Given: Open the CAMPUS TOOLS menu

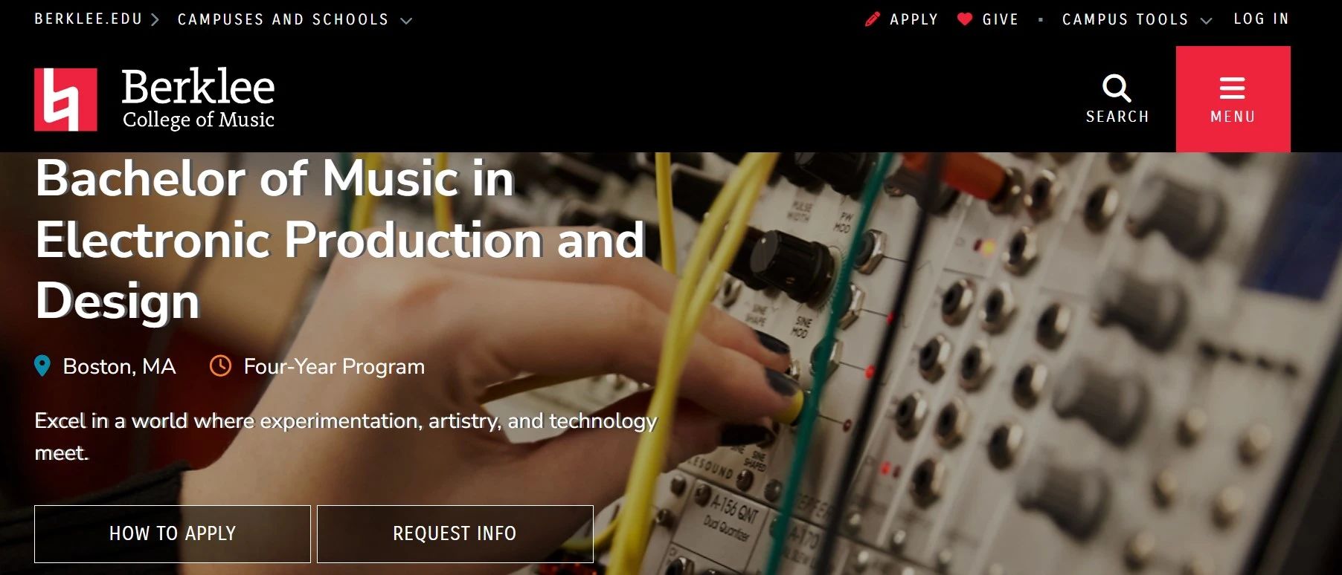Looking at the screenshot, I should click(x=1126, y=19).
